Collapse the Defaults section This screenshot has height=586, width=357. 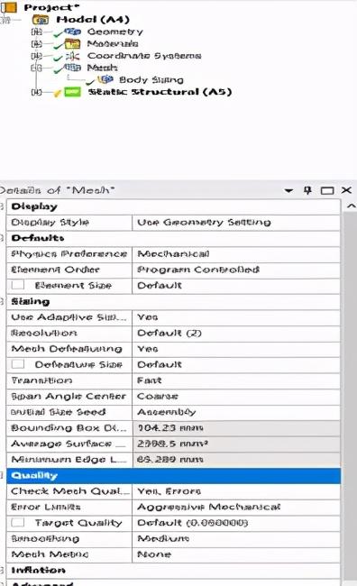[x=2, y=238]
